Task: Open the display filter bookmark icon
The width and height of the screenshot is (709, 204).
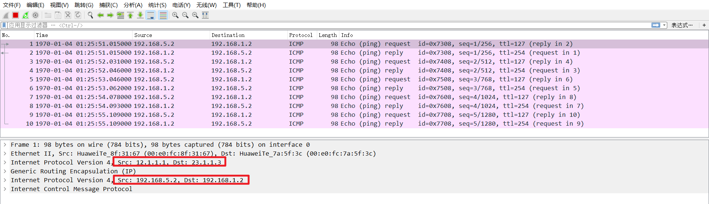Action: 4,25
